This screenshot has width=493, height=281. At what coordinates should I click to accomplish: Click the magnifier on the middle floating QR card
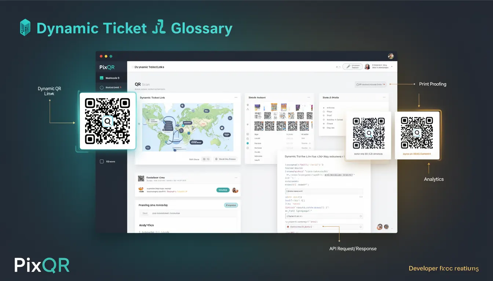[369, 133]
